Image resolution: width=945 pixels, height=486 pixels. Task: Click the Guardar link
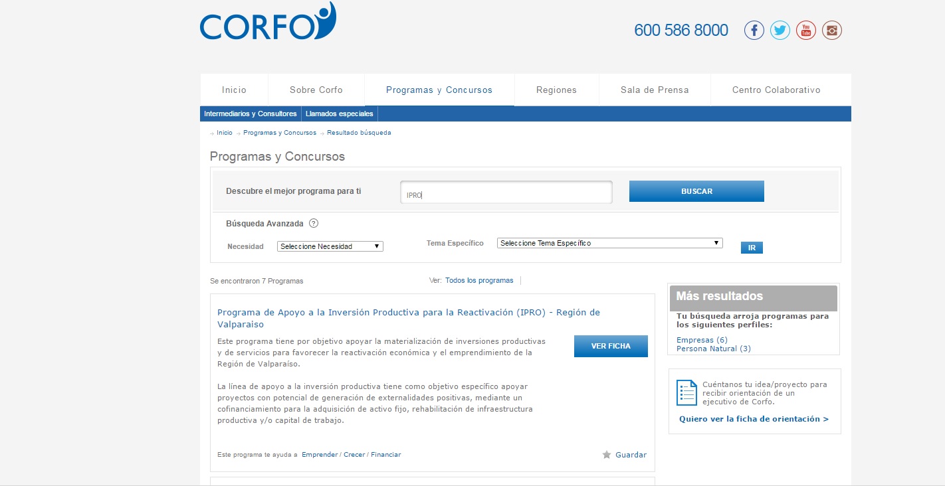point(631,455)
